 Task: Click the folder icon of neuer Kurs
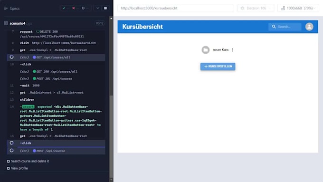coord(205,50)
